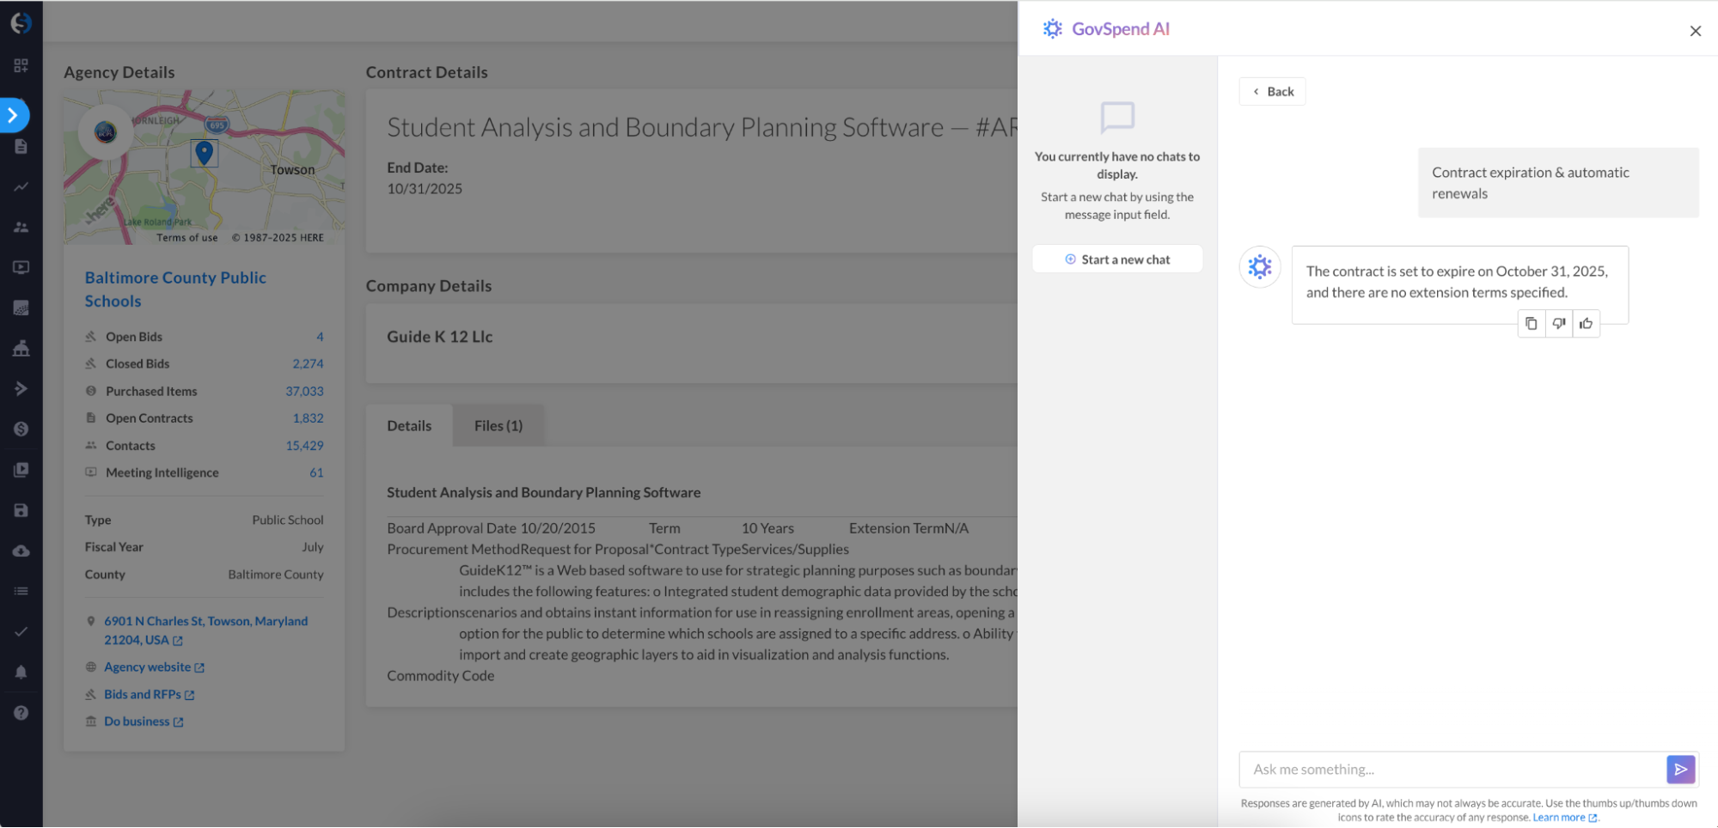Viewport: 1718px width, 828px height.
Task: Click the dashboard grid icon in sidebar
Action: (x=21, y=66)
